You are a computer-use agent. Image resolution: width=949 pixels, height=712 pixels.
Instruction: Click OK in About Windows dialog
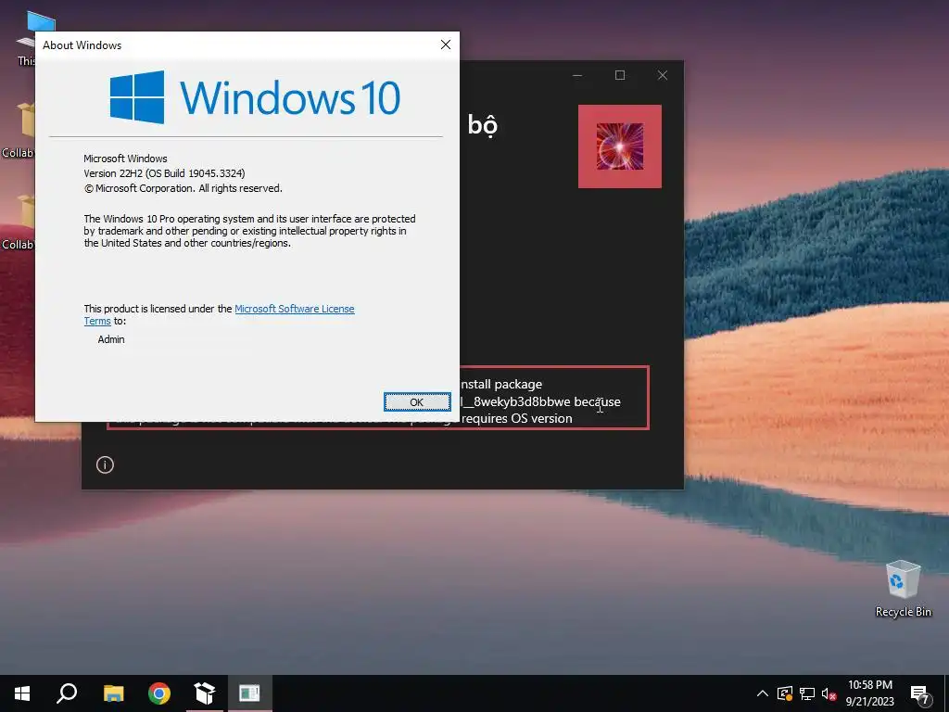(416, 402)
